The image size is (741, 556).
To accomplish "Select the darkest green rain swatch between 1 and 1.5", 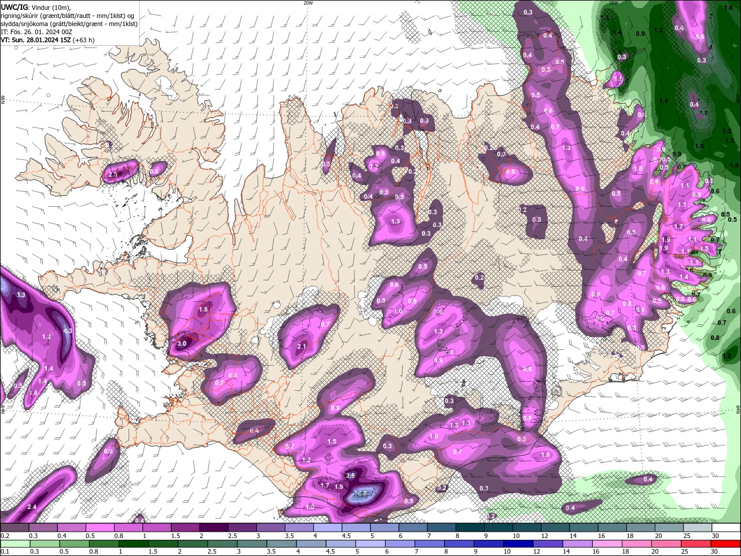I will tap(133, 544).
